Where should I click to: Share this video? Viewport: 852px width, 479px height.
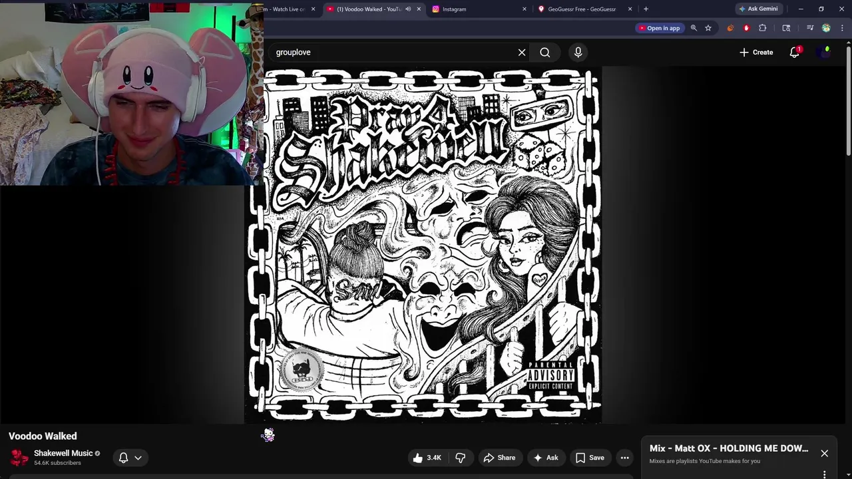(499, 458)
